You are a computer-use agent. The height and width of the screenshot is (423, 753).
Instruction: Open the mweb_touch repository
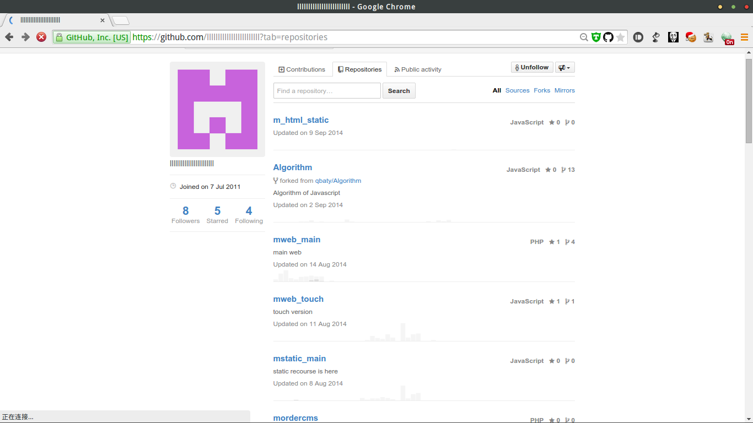pos(298,299)
